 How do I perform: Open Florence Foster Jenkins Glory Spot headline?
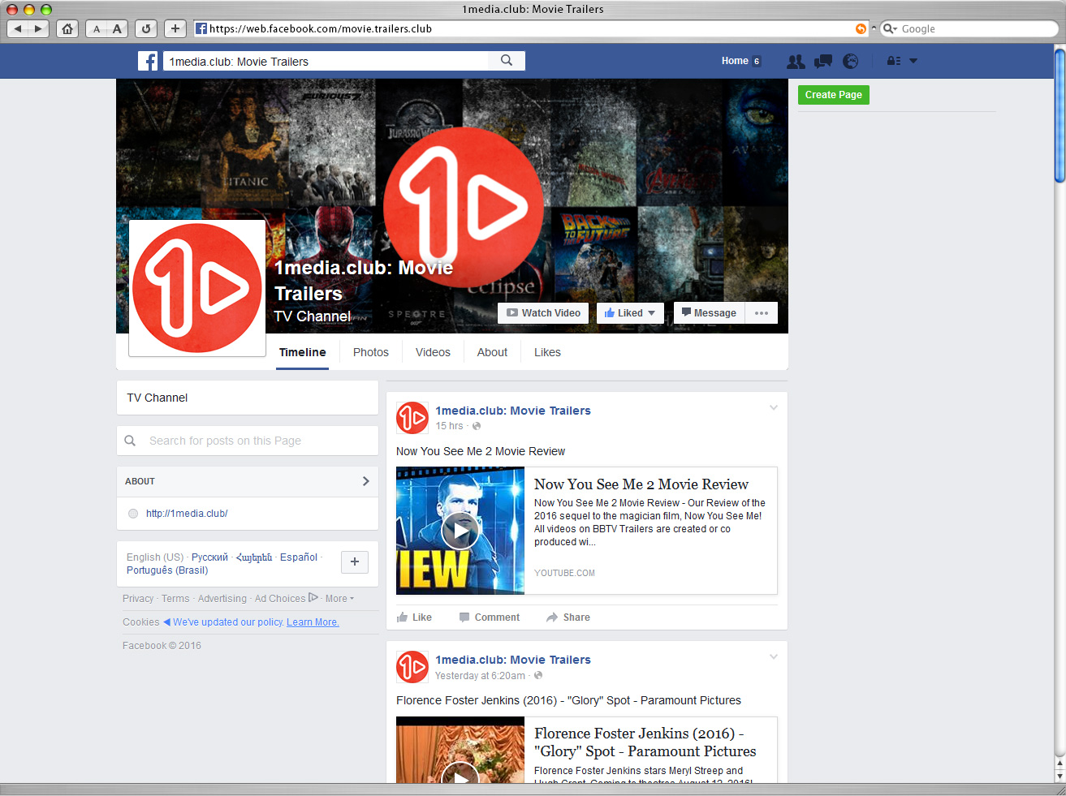(645, 742)
